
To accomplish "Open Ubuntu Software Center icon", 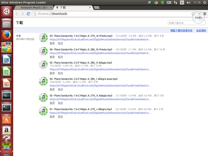I will [6, 119].
